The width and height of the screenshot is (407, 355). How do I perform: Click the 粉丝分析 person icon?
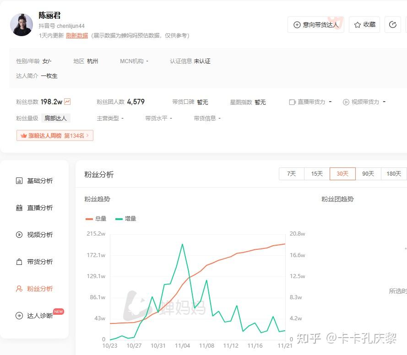click(x=19, y=289)
